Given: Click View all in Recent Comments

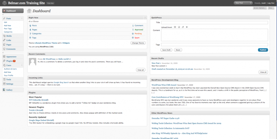Looking at the screenshot, I should click(141, 70).
